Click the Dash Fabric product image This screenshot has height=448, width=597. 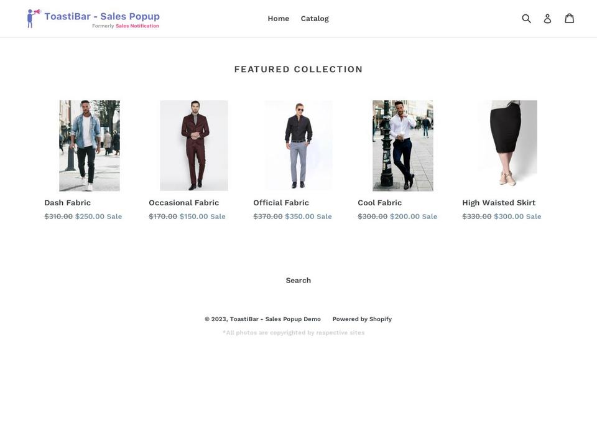[90, 146]
